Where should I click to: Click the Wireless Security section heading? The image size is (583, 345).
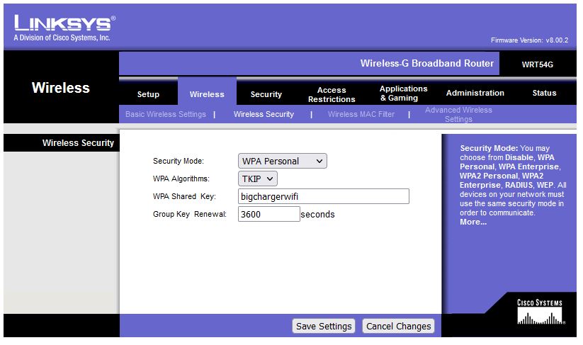coord(78,143)
